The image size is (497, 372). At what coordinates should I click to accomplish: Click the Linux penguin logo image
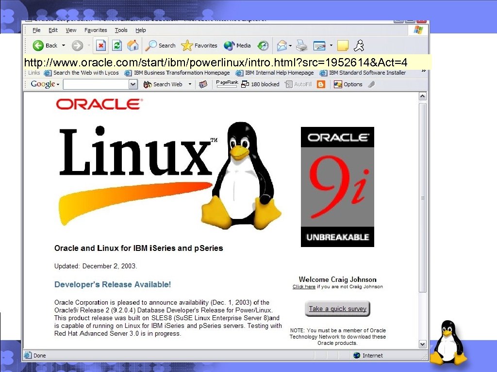point(169,175)
